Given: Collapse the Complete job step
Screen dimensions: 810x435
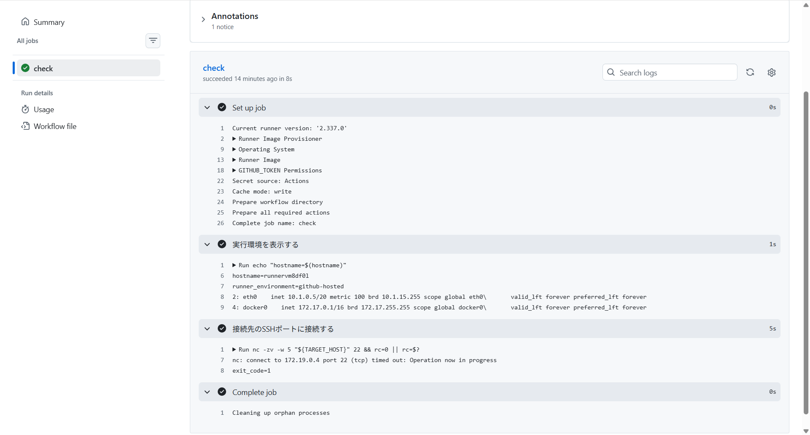Looking at the screenshot, I should (207, 392).
